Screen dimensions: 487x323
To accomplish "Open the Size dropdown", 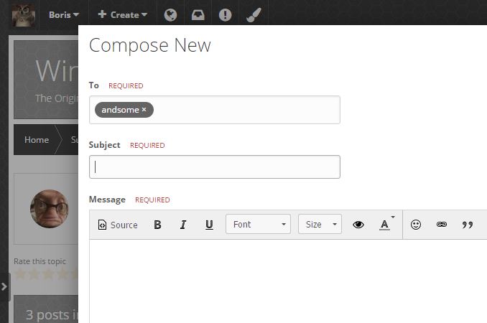I will [320, 224].
